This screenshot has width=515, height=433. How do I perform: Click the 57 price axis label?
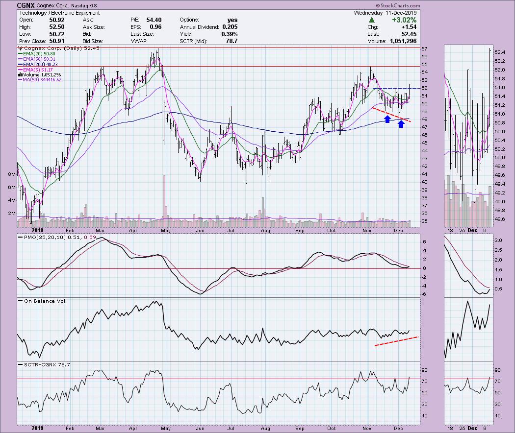[x=424, y=48]
